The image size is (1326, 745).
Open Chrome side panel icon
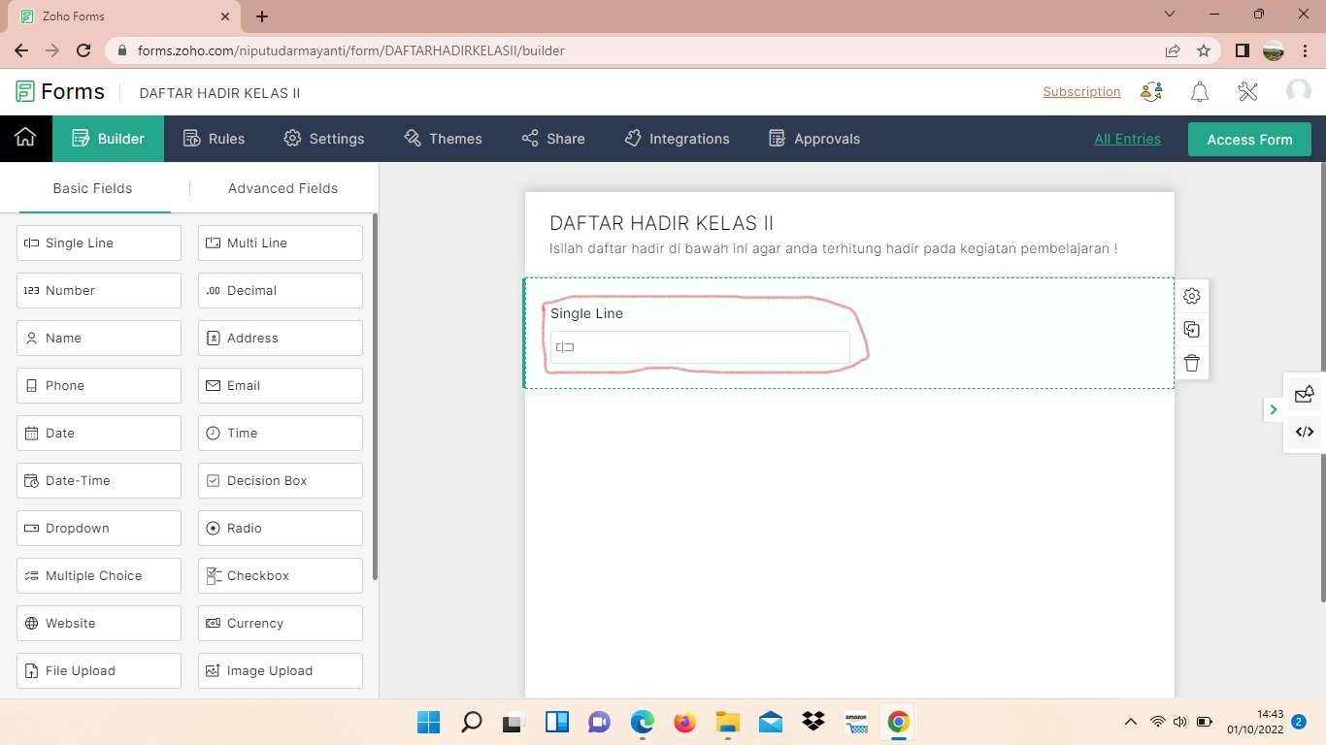(1242, 50)
